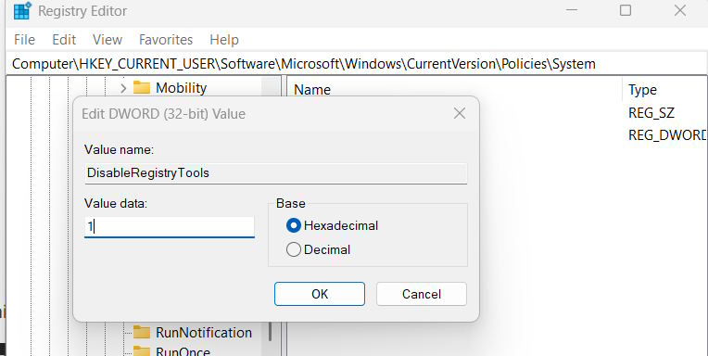Screen dimensions: 708x356
Task: Expand the Mobility tree node
Action: pos(123,88)
